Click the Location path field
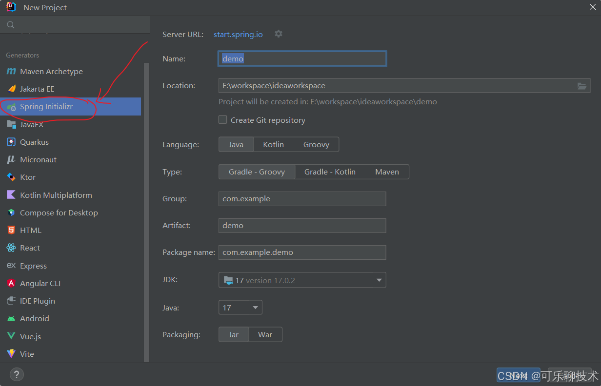This screenshot has height=386, width=601. (404, 86)
